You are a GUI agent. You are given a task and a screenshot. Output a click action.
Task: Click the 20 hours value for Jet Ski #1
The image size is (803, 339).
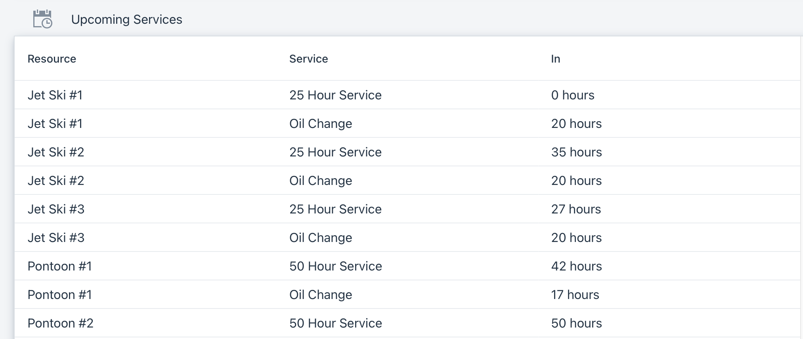coord(577,124)
